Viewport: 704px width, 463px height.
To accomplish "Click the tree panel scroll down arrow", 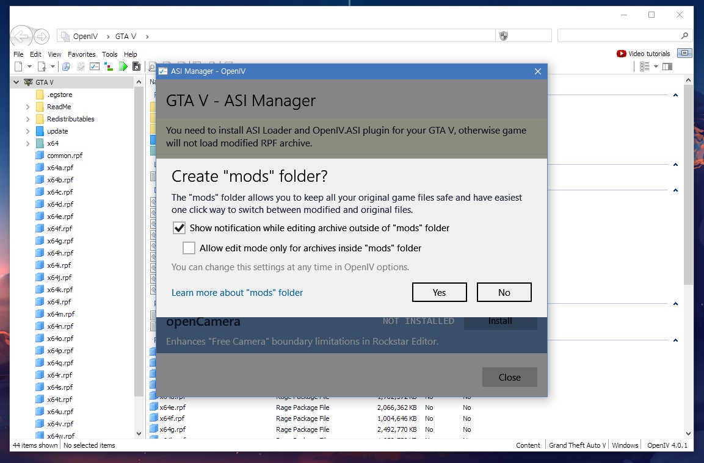I will point(139,434).
